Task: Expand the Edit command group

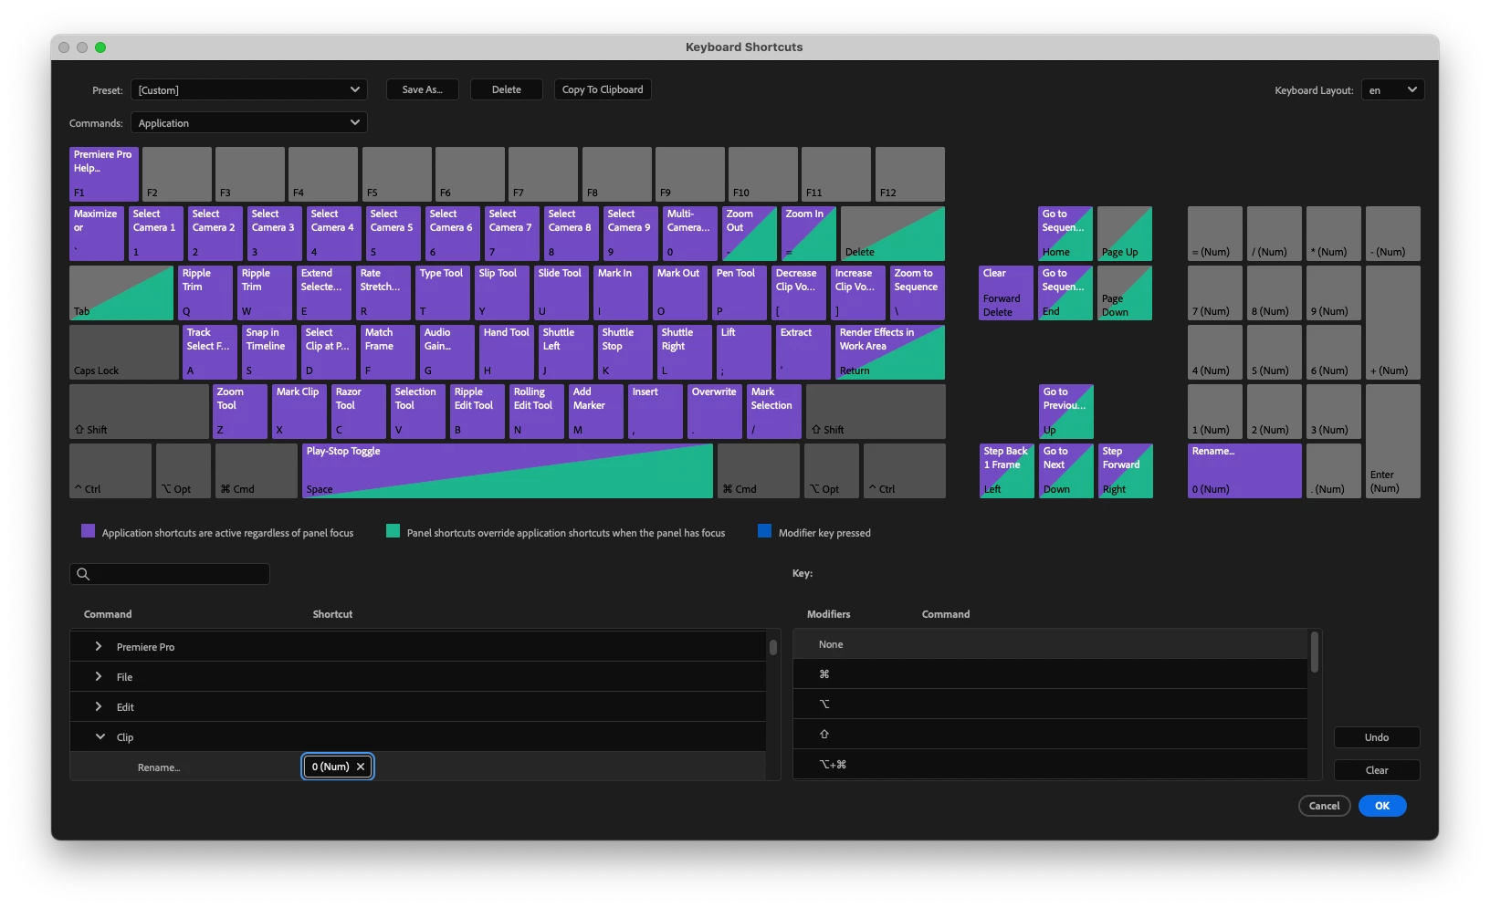Action: 99,706
